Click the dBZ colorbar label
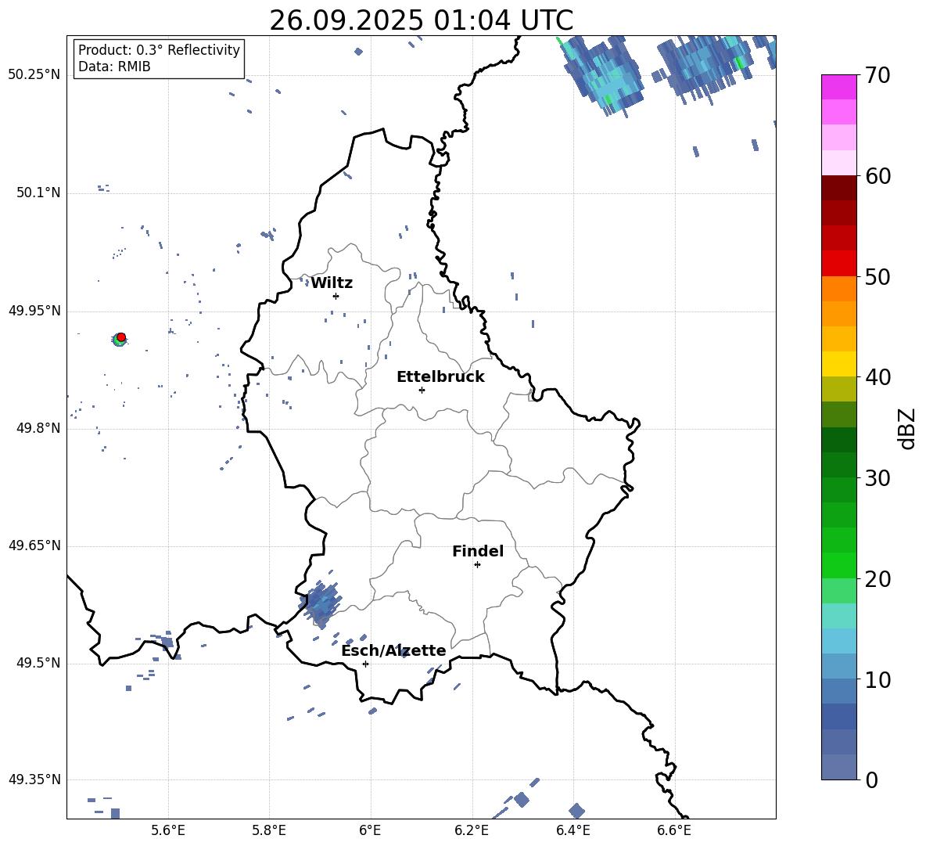The width and height of the screenshot is (926, 846). [906, 428]
